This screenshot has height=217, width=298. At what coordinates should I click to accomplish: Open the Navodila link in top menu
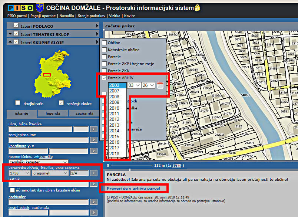pyautogui.click(x=66, y=16)
